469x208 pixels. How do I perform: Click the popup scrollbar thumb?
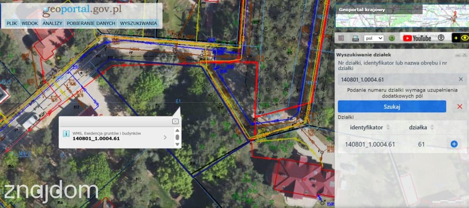177,137
